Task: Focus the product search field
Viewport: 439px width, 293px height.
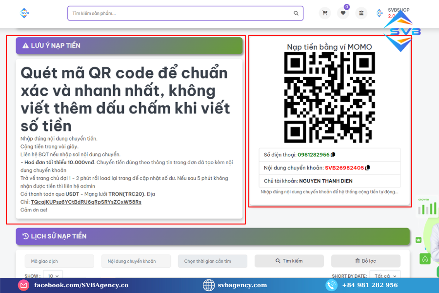Action: tap(185, 13)
